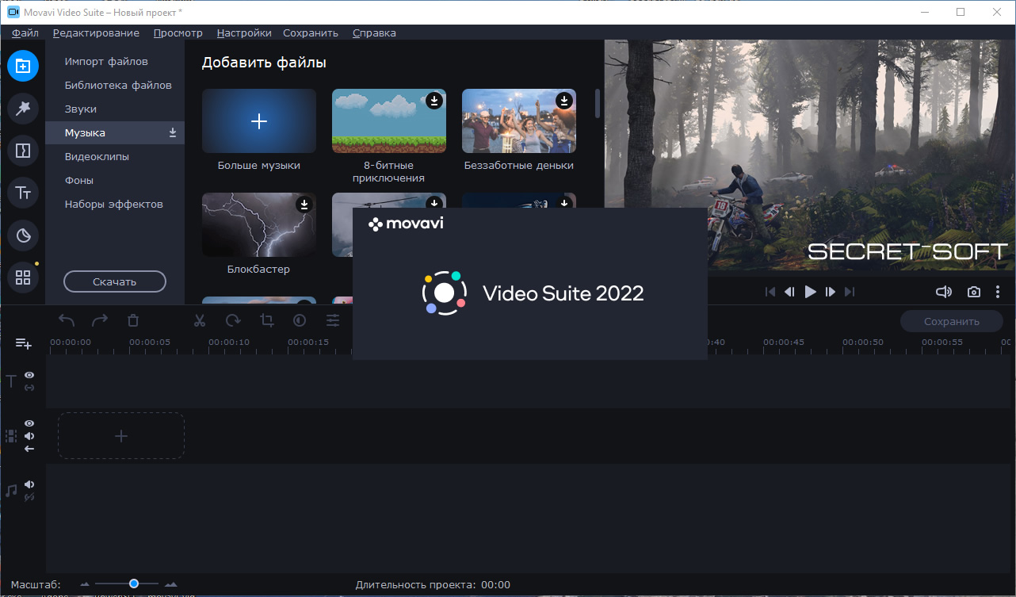Screen dimensions: 1016x597
Task: Click the 00:00:50 timeline ruler mark
Action: point(863,343)
